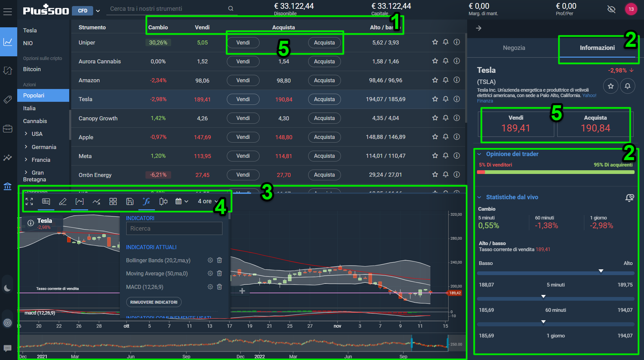Delete the MACD indicator with the trash icon
644x360 pixels.
219,287
